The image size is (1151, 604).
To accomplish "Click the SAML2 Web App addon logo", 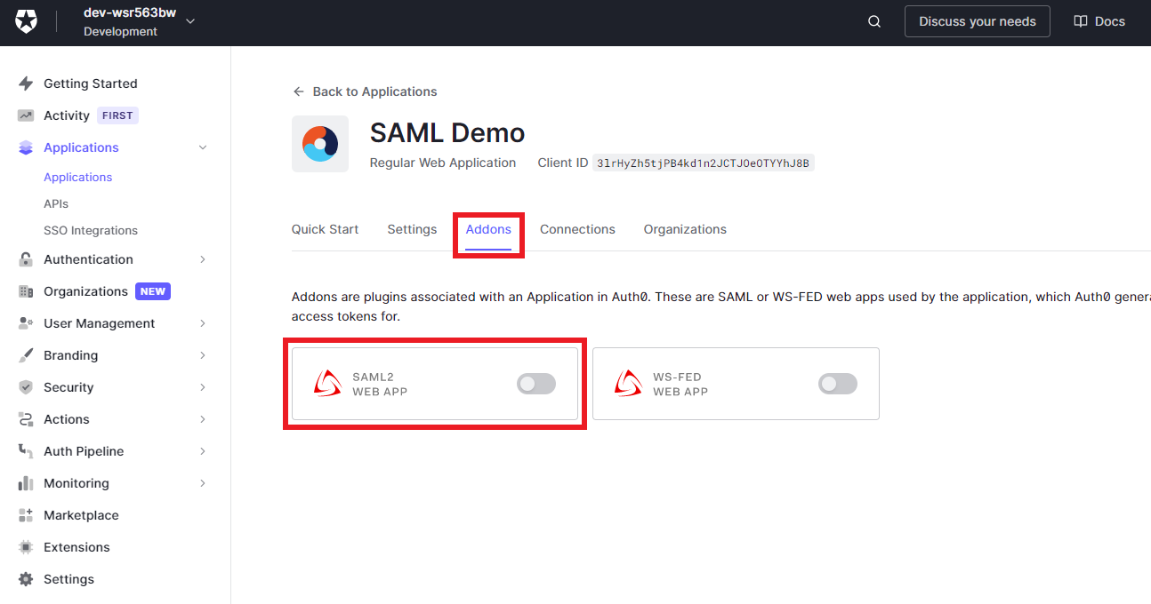I will pos(326,383).
